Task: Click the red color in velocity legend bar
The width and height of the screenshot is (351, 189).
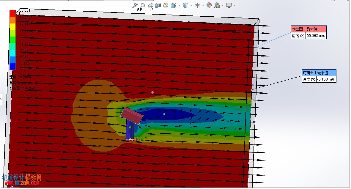Action: point(12,13)
